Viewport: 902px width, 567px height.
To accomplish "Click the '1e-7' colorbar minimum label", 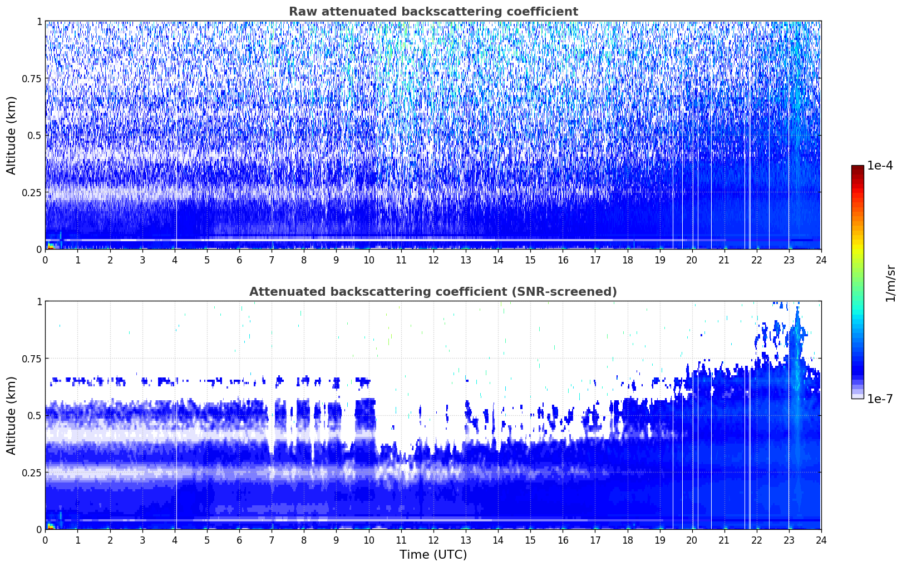I will [x=880, y=399].
